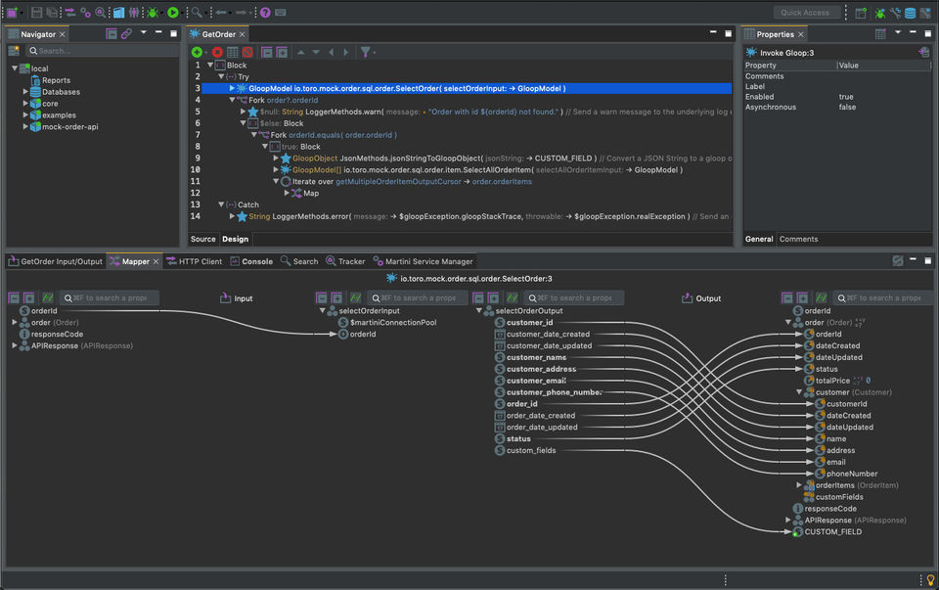Collapse the Try block on line 2
This screenshot has width=939, height=590.
point(219,76)
